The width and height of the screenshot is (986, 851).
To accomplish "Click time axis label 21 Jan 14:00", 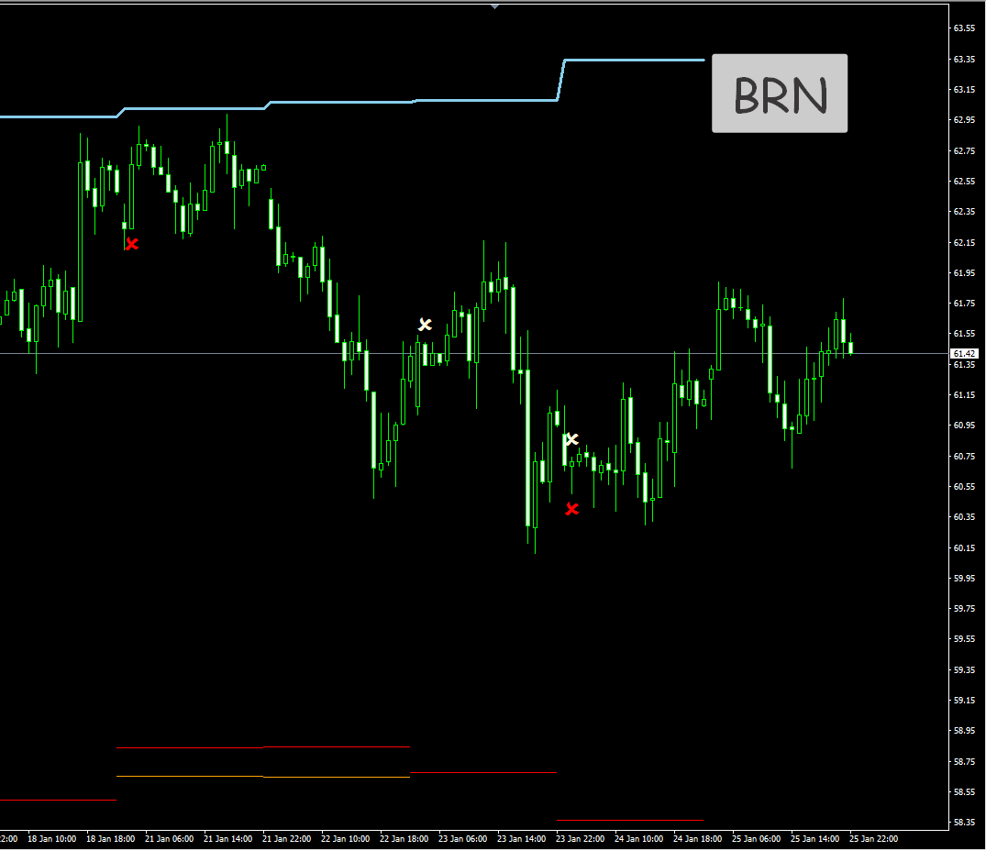I will point(227,838).
